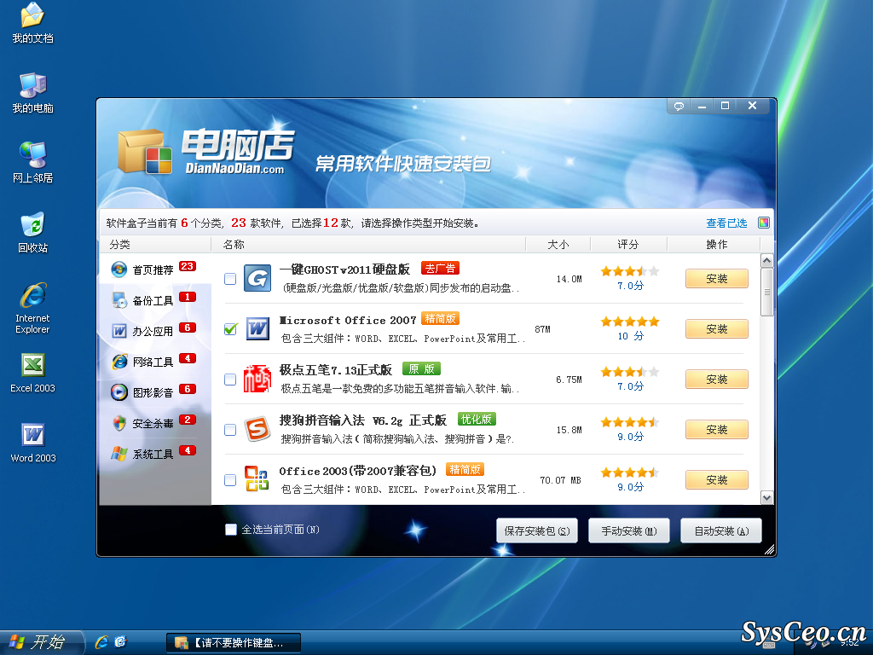Click 安装 for 搜狗拼音输入法

716,430
